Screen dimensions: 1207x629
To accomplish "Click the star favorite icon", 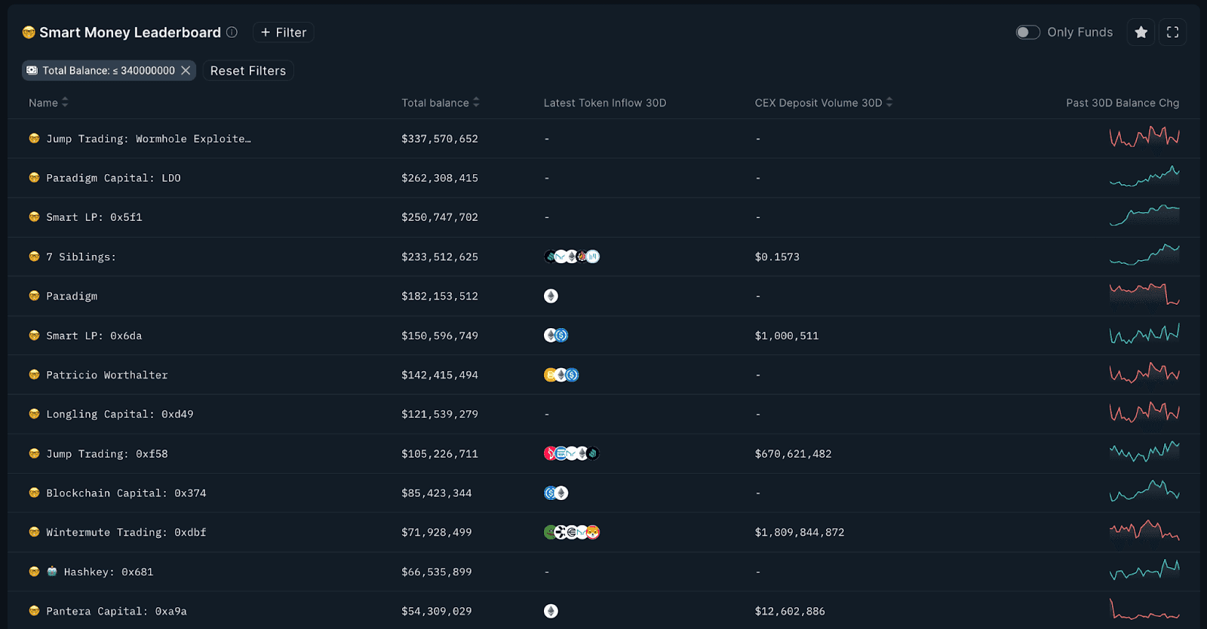I will (1141, 32).
